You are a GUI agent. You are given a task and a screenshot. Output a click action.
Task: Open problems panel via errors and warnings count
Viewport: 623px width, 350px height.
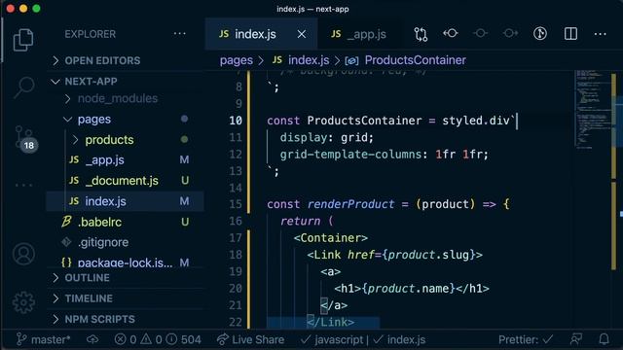(x=158, y=339)
